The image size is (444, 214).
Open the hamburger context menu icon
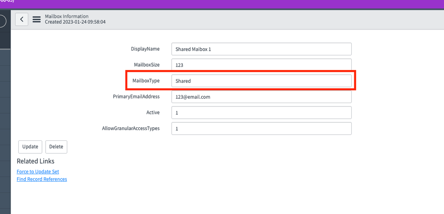pyautogui.click(x=36, y=20)
